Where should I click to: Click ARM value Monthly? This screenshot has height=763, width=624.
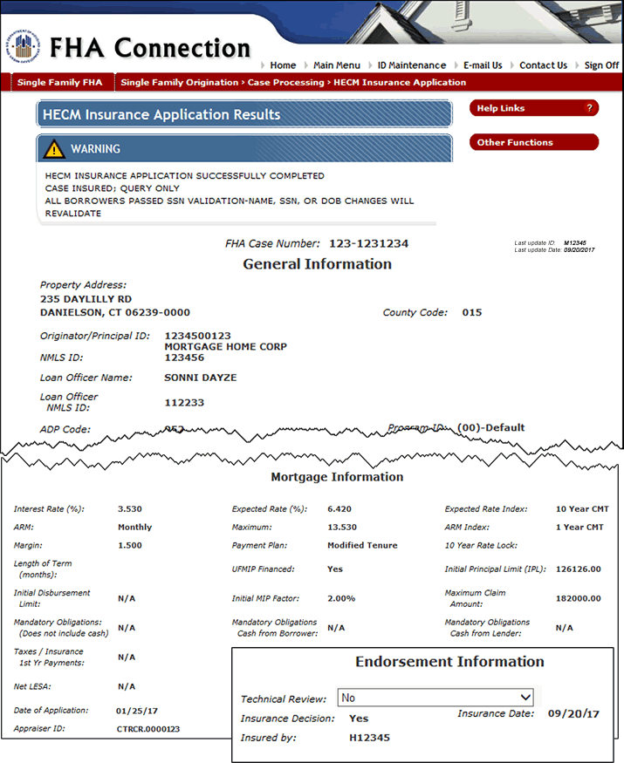pos(135,527)
